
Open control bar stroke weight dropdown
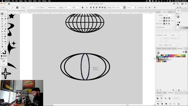click(x=33, y=7)
